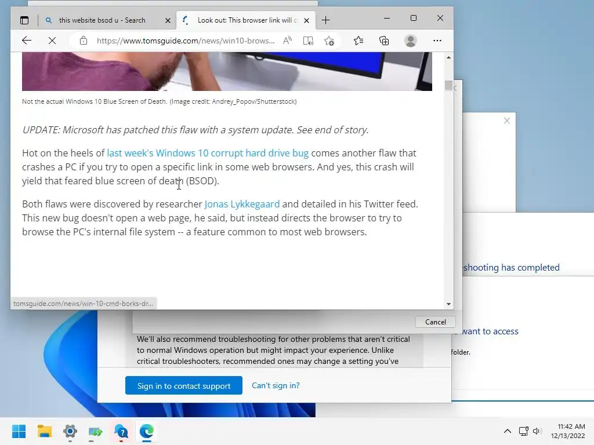Close the 'this website bsod u' tab
594x445 pixels.
pyautogui.click(x=168, y=20)
